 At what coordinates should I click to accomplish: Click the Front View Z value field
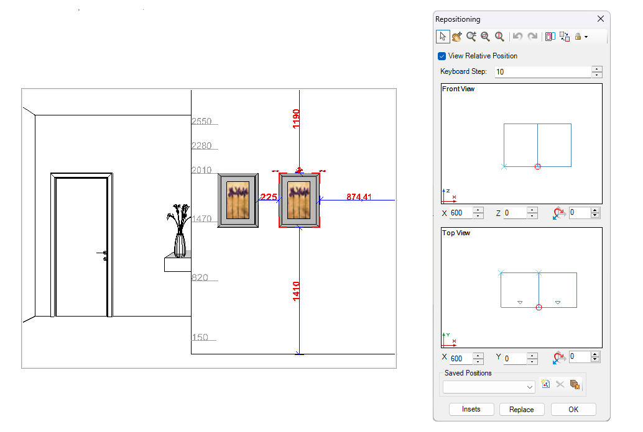[515, 213]
